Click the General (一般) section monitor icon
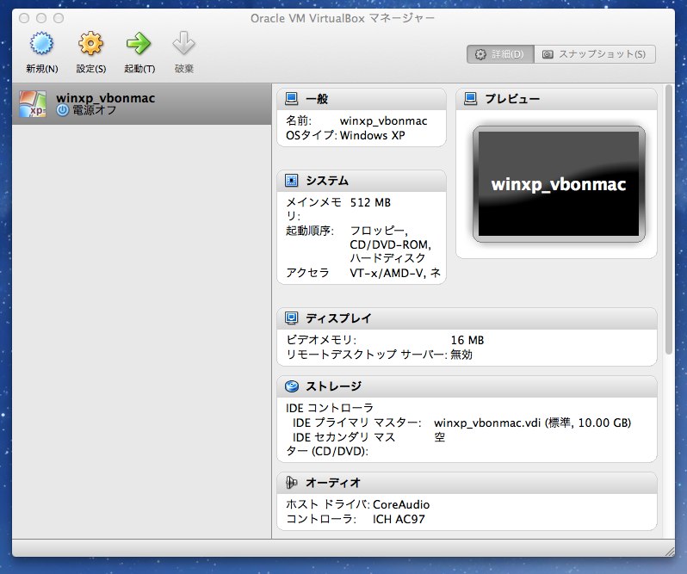Image resolution: width=687 pixels, height=574 pixels. 291,98
